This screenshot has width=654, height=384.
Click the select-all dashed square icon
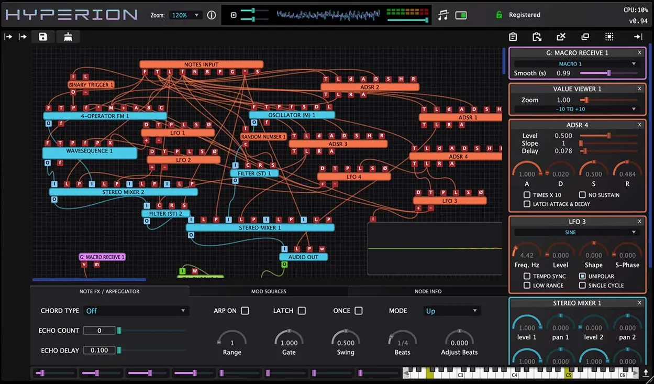609,37
